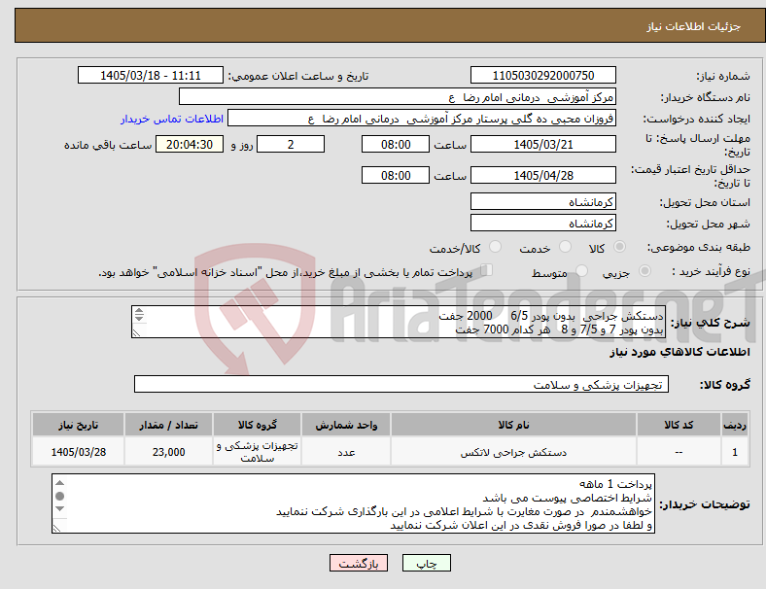Image resolution: width=766 pixels, height=589 pixels.
Task: Select the کالا radio button
Action: pos(619,247)
